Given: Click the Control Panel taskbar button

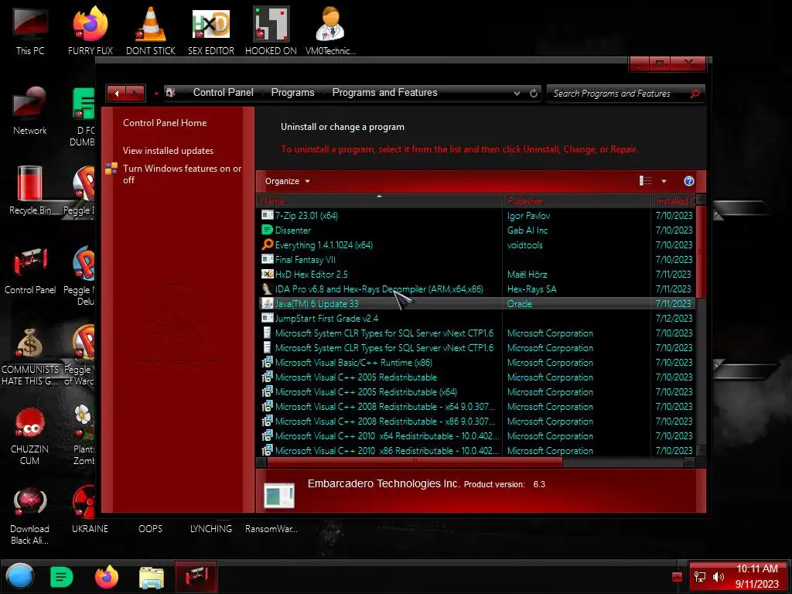Looking at the screenshot, I should (x=196, y=576).
